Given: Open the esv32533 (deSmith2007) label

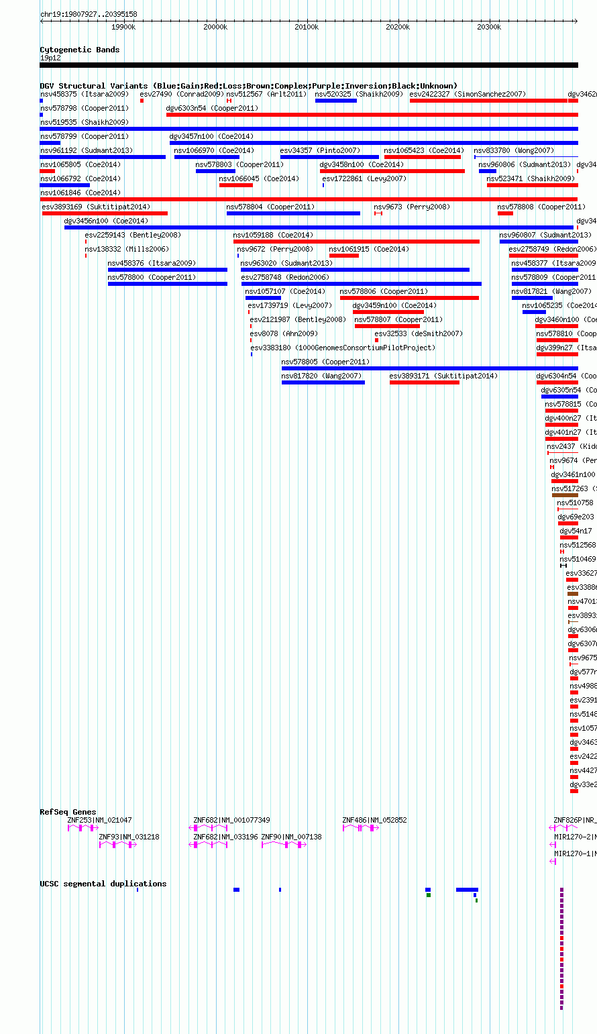Looking at the screenshot, I should click(419, 333).
